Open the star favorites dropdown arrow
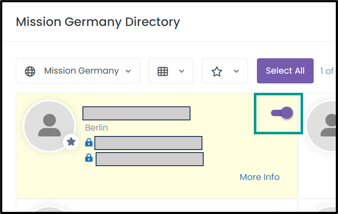 tap(236, 71)
